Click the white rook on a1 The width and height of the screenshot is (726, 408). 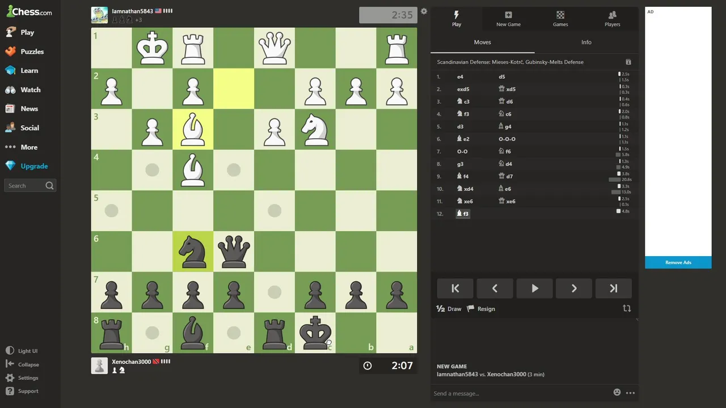(x=396, y=48)
